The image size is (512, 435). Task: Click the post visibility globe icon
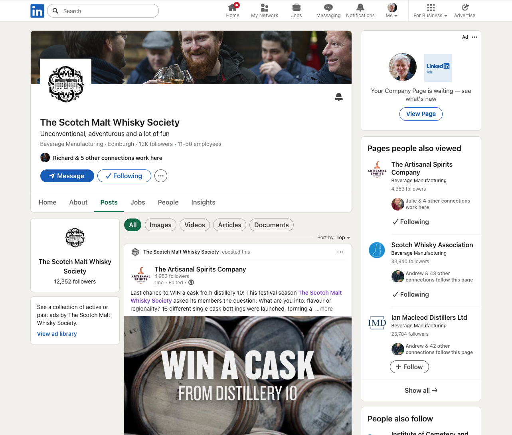[191, 283]
